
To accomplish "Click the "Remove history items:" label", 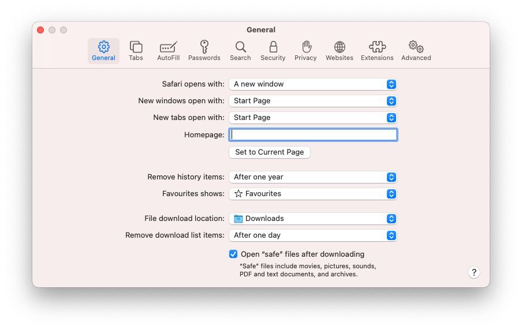I will 186,177.
